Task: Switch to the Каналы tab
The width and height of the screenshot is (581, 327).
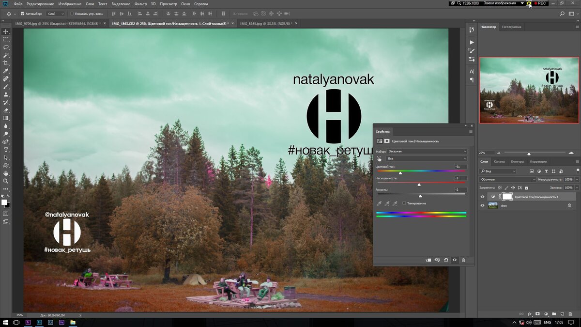Action: coord(499,161)
